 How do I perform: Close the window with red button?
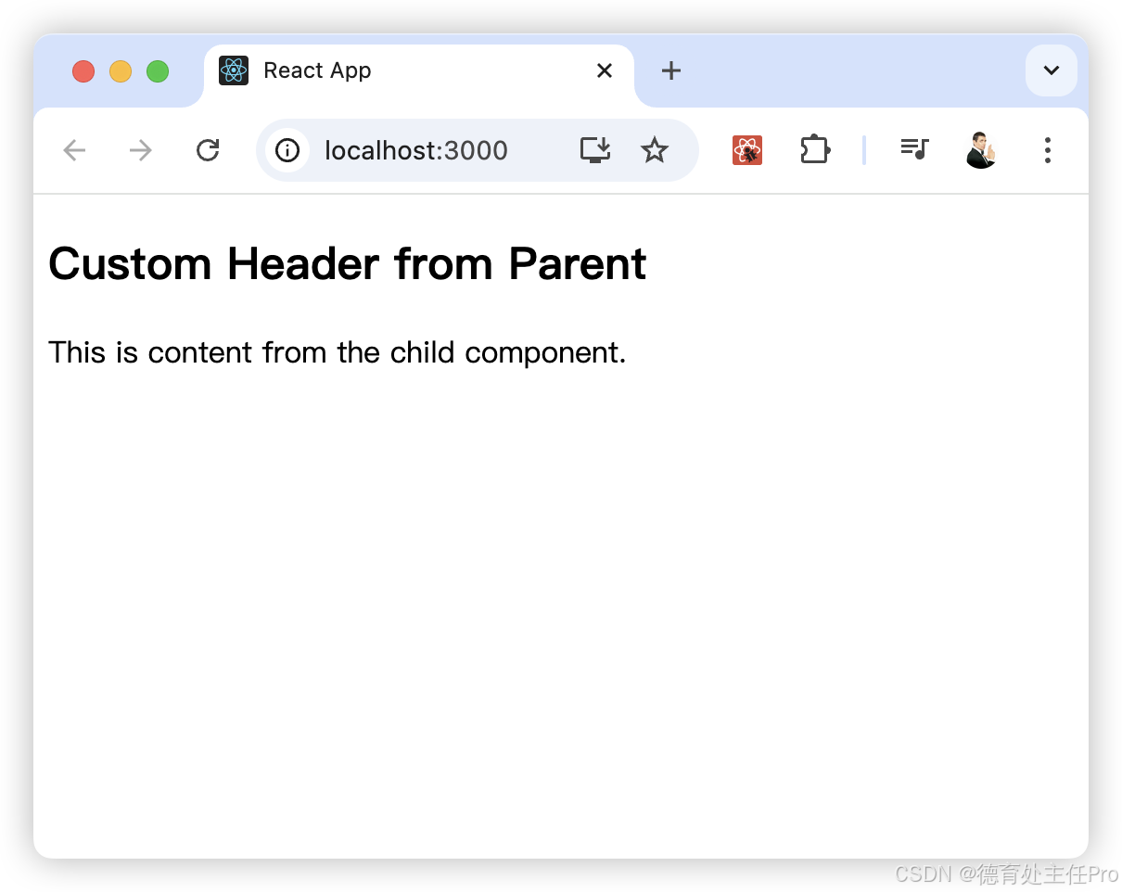(x=83, y=71)
